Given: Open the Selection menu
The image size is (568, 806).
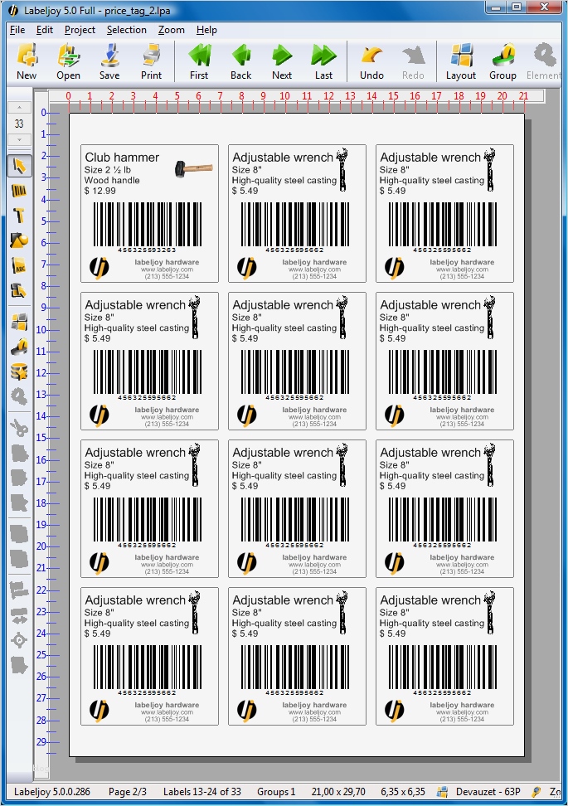Looking at the screenshot, I should click(x=126, y=30).
